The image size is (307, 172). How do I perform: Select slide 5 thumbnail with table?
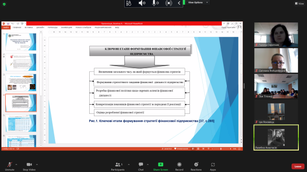[x=21, y=123]
